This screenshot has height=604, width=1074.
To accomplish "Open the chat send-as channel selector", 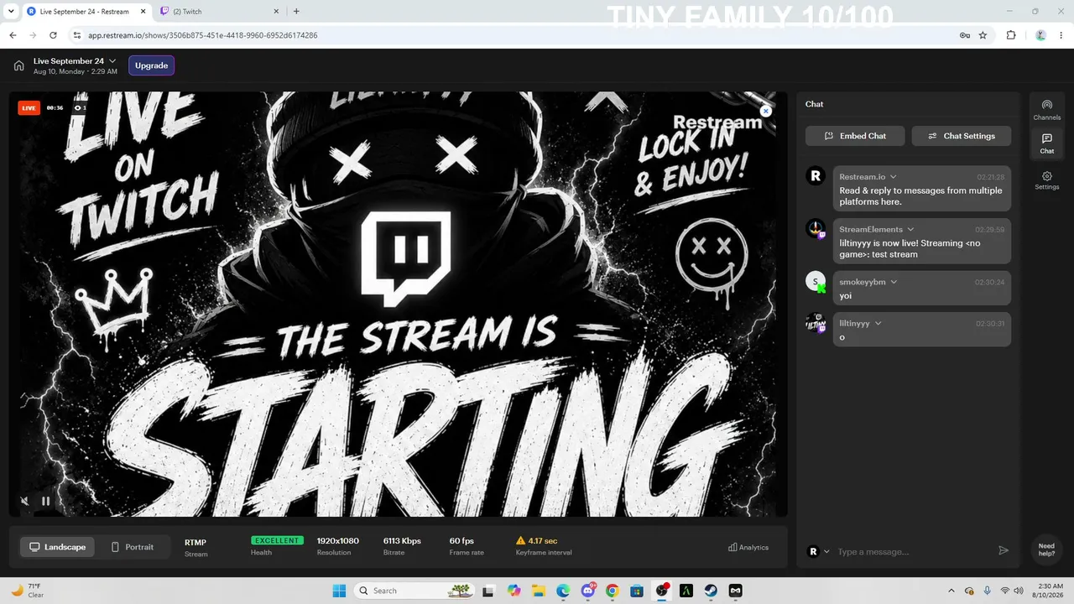I will pyautogui.click(x=818, y=551).
